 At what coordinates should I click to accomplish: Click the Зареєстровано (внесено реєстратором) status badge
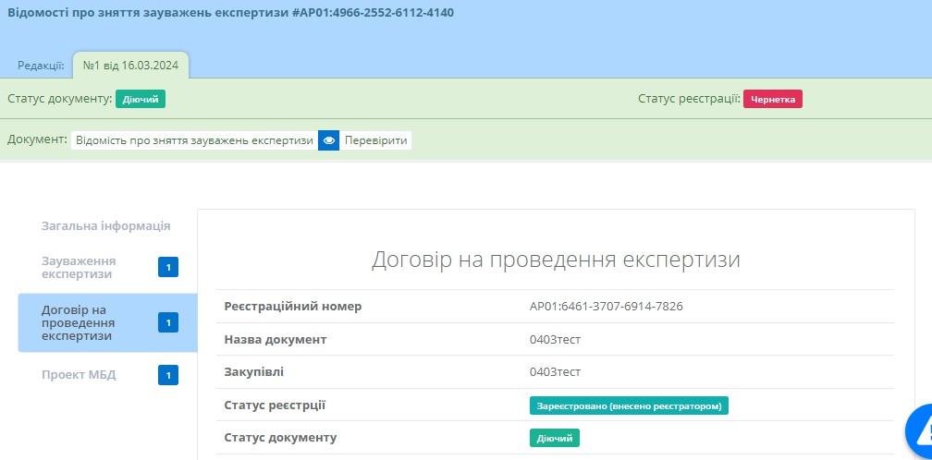(629, 406)
